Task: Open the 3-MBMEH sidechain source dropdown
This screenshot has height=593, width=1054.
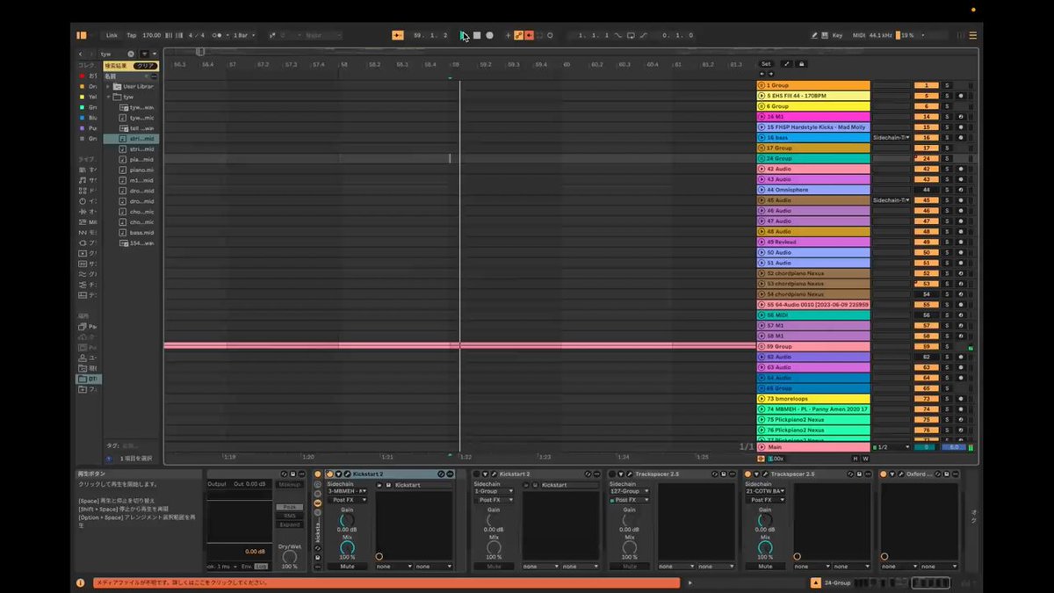Action: click(x=347, y=491)
